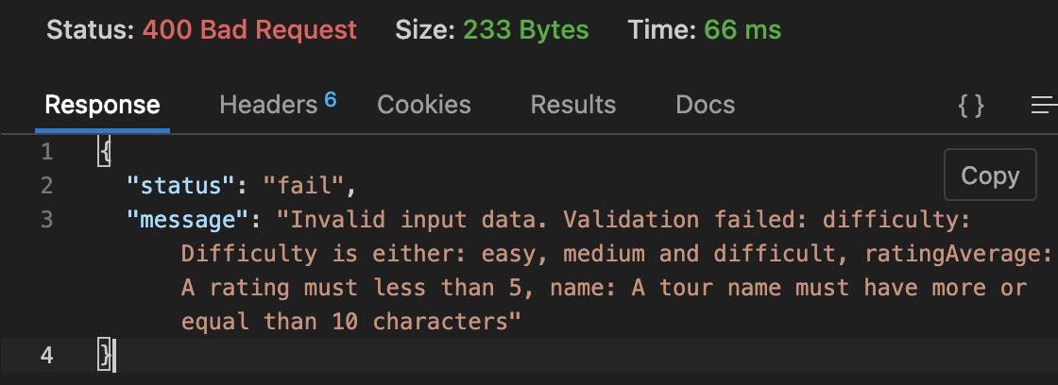The height and width of the screenshot is (385, 1058).
Task: Click the 400 Bad Request status text
Action: [x=249, y=29]
